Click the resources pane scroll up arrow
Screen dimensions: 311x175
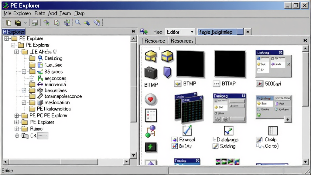tap(306, 48)
